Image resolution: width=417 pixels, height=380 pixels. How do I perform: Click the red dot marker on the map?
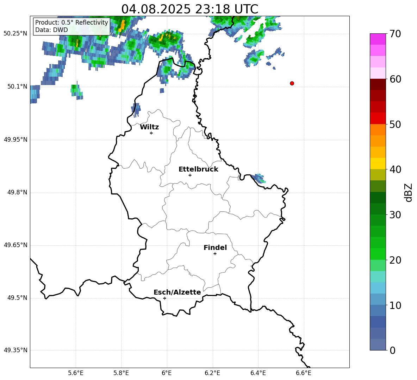pyautogui.click(x=292, y=83)
